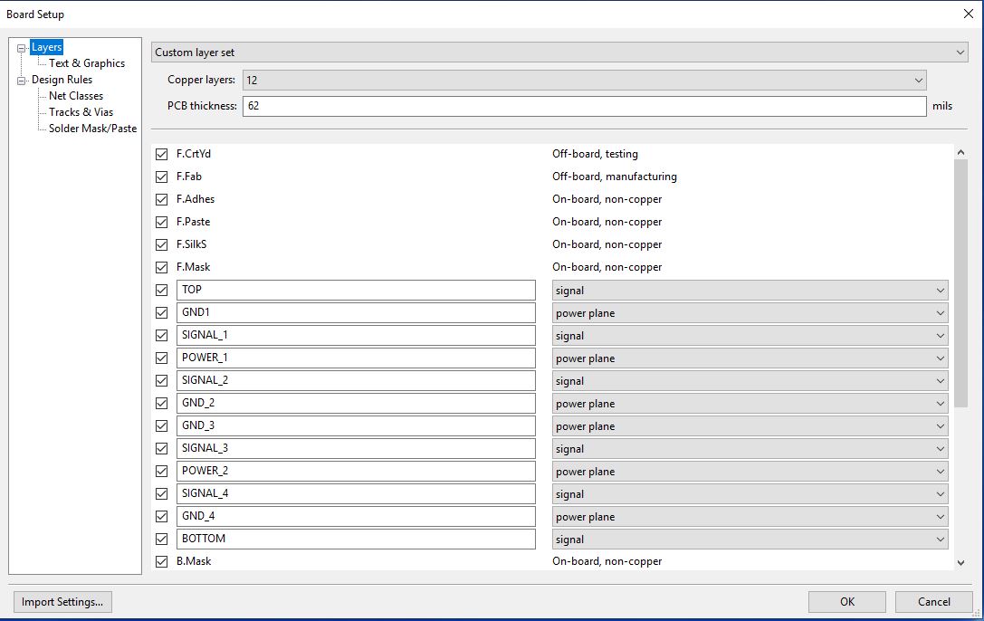The image size is (984, 621).
Task: Open the Copper layers count dropdown
Action: (x=583, y=81)
